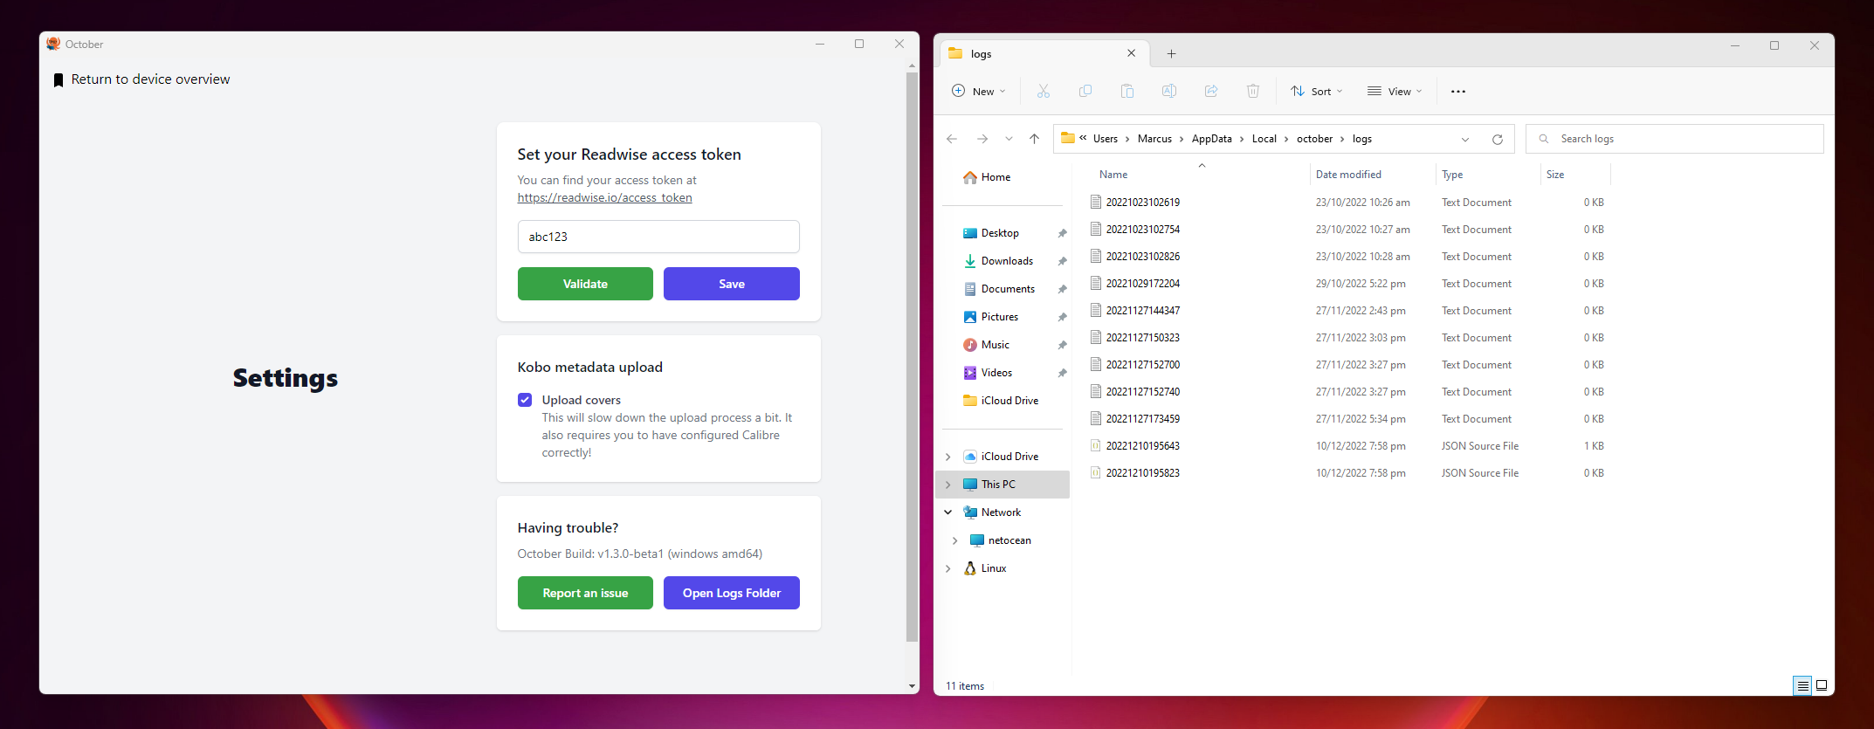Click Marcus in the address breadcrumb

[x=1154, y=139]
